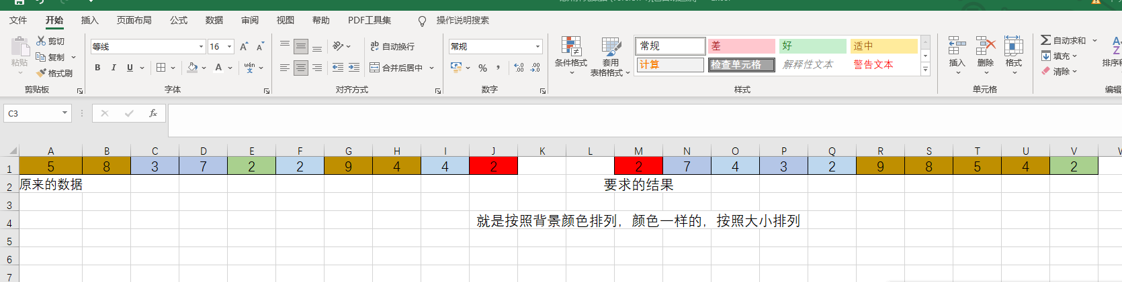
Task: Expand the Name Box dropdown arrow
Action: (x=65, y=113)
